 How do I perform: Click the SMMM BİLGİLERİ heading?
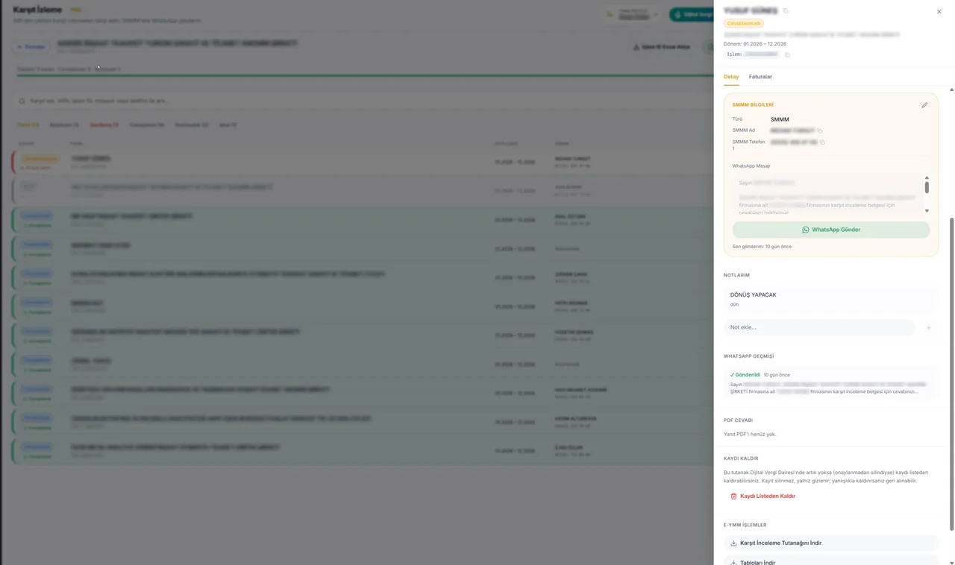[753, 105]
